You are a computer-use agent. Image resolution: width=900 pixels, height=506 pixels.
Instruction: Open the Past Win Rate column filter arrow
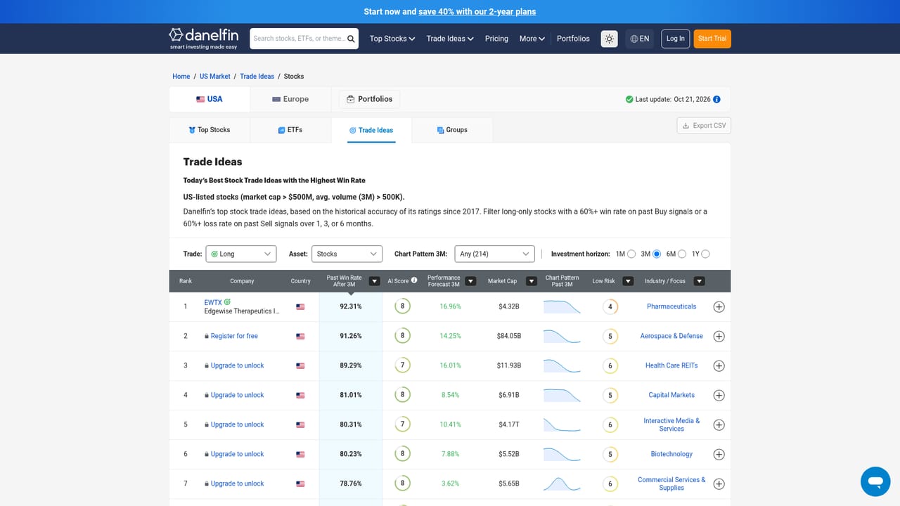pos(375,281)
